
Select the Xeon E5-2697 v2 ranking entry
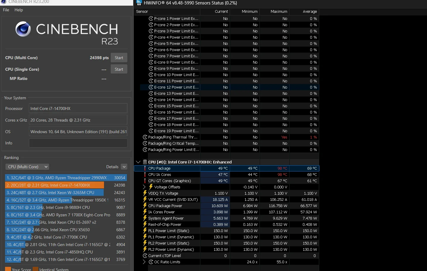pos(66,222)
